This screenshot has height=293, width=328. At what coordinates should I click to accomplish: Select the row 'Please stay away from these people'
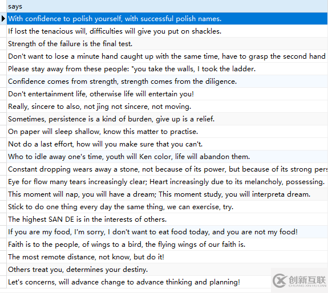tap(167, 69)
